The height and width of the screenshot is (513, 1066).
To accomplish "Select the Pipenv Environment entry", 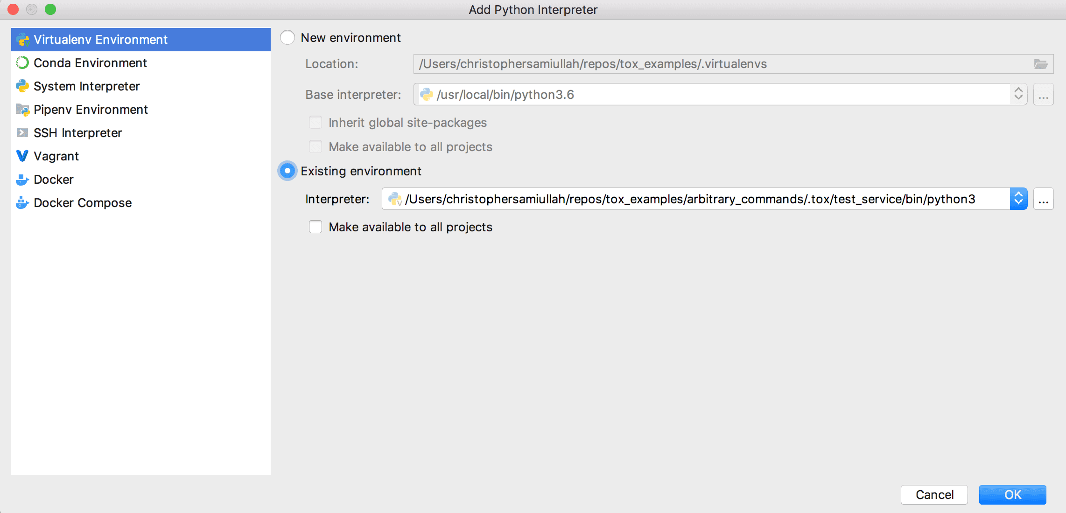I will tap(90, 109).
